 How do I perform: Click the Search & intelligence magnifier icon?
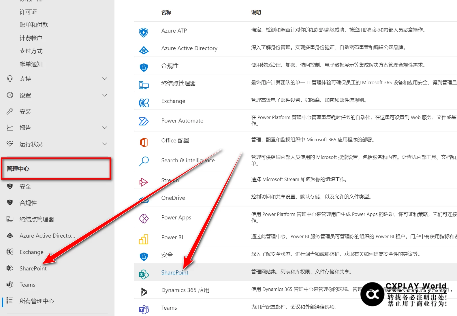pos(144,161)
